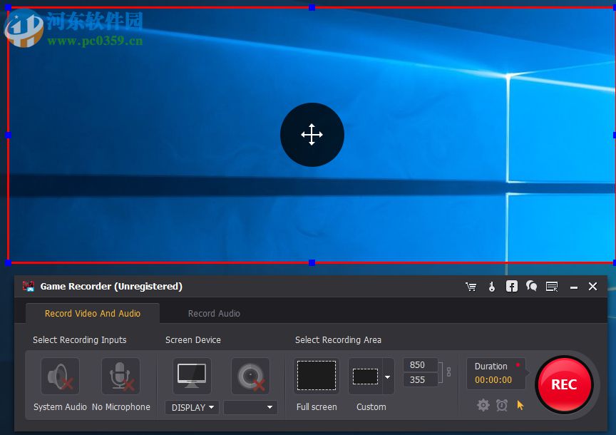Open the Facebook share icon
The height and width of the screenshot is (435, 616).
pyautogui.click(x=511, y=287)
